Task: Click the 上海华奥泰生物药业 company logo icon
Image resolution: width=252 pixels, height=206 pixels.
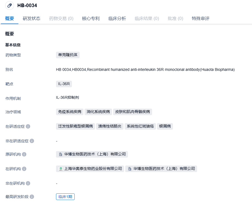Action: [61, 169]
